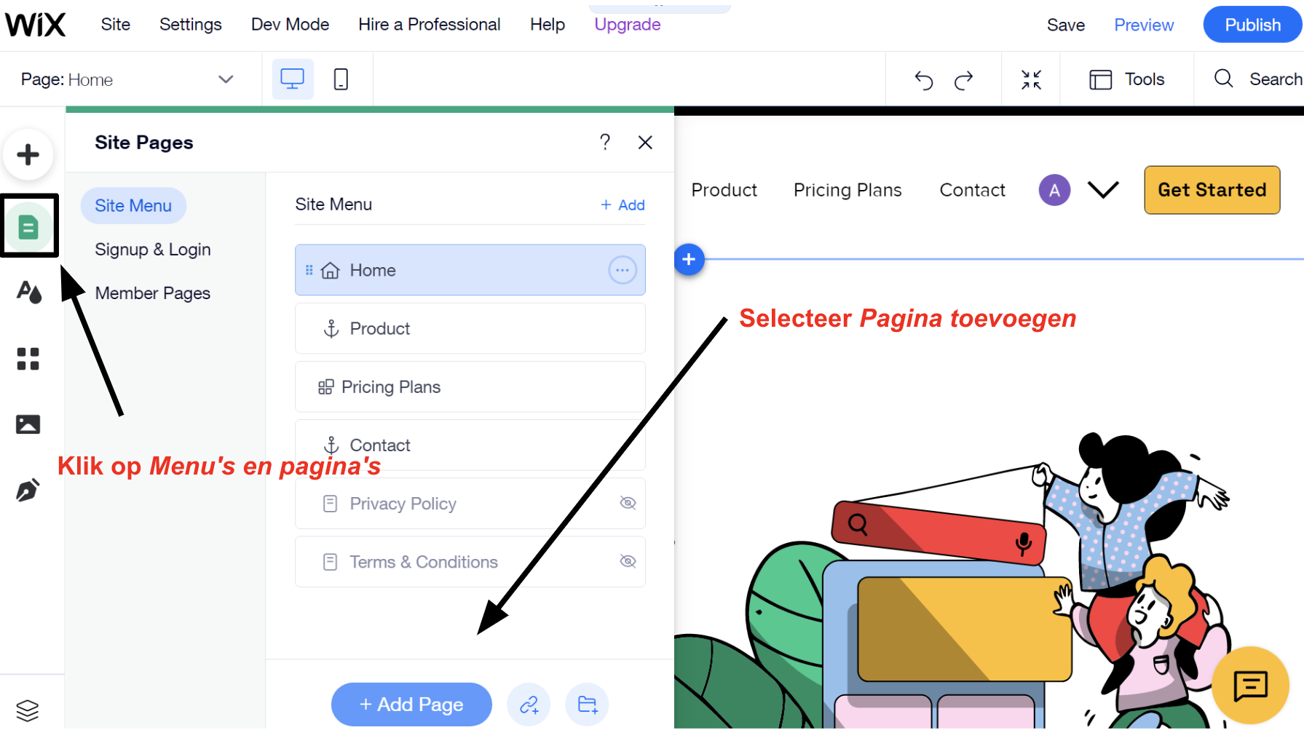The width and height of the screenshot is (1304, 730).
Task: Click the Undo arrow
Action: tap(923, 80)
